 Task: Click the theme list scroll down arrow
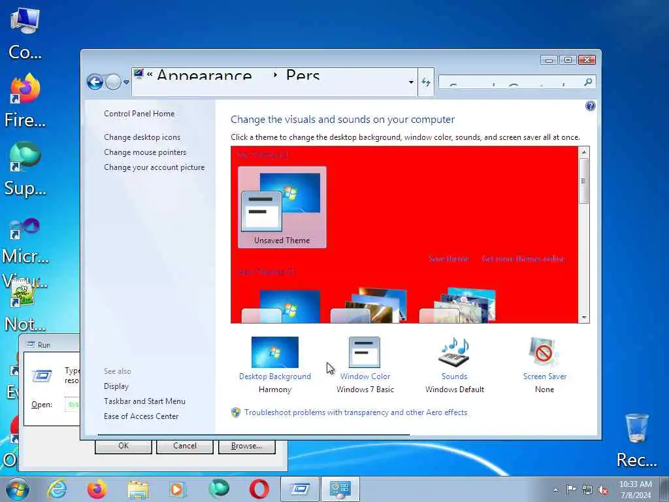[x=583, y=318]
